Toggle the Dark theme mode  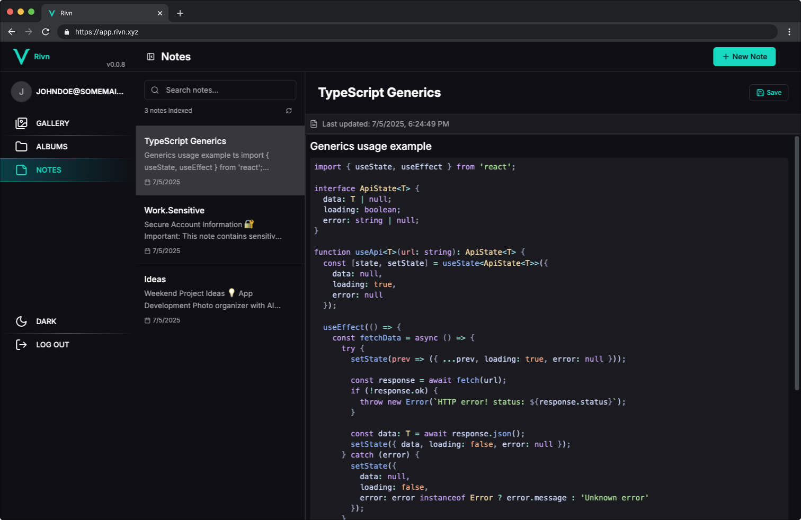66,321
